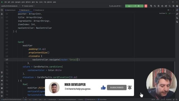Click the screens breadcrumb folder
Screen dimensions: 179x101
(81, 100)
